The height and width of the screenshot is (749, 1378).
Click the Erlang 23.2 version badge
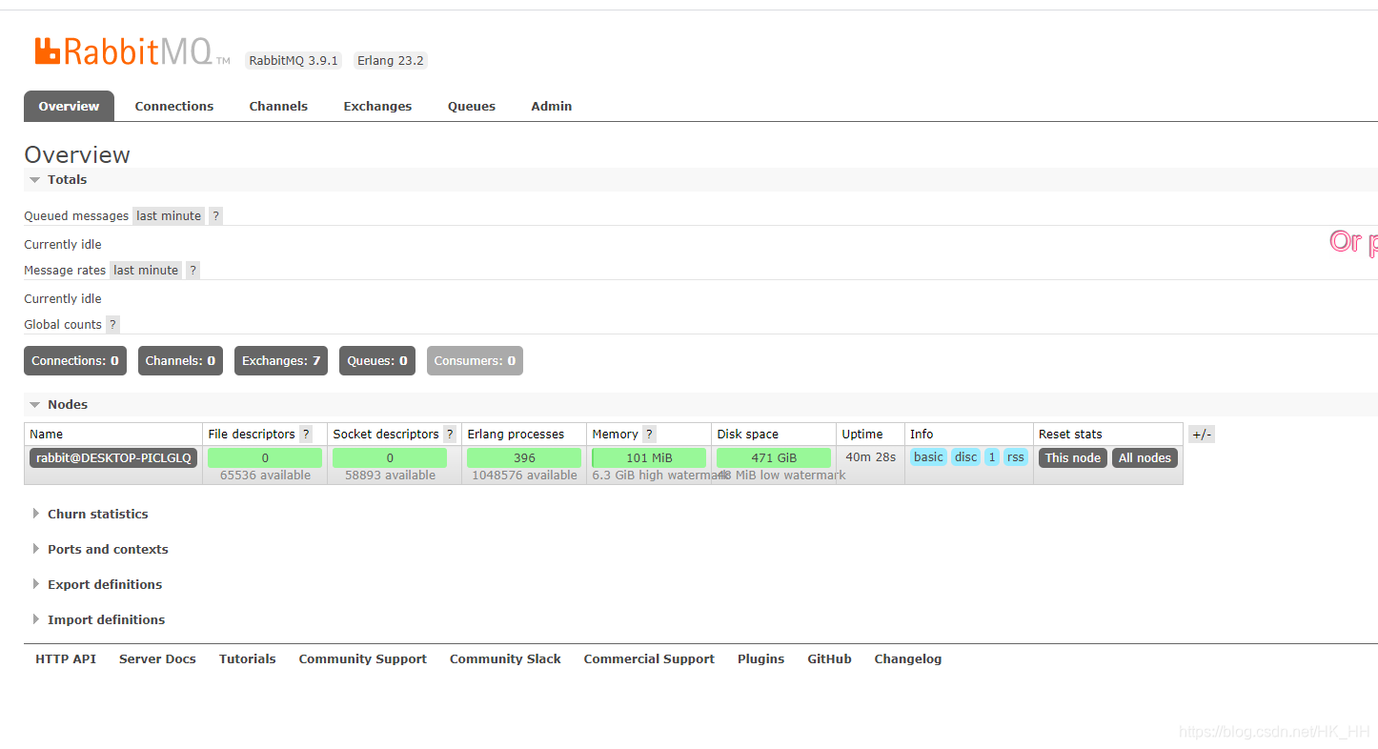click(x=391, y=60)
